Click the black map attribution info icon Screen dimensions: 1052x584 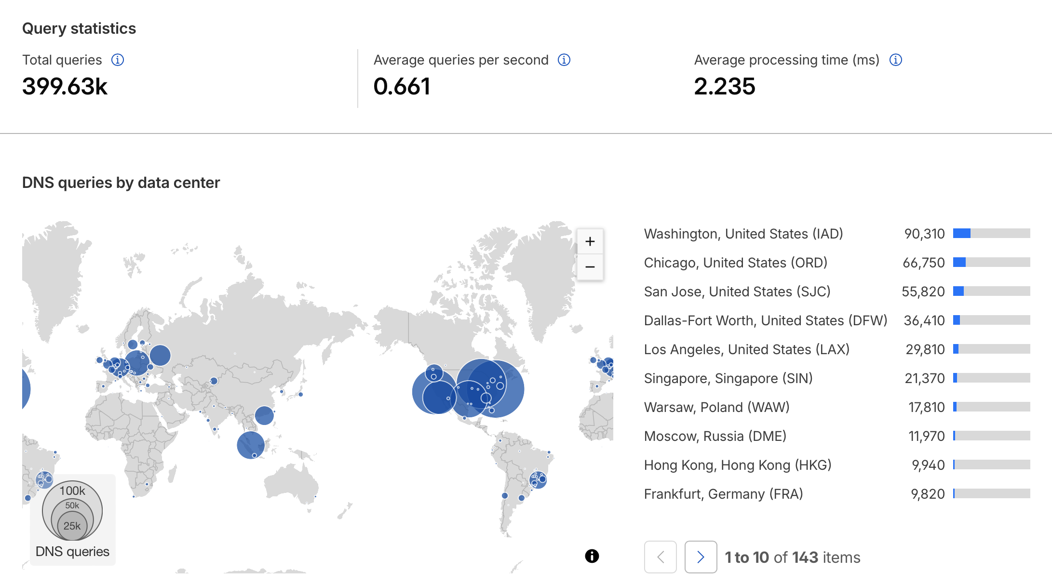(592, 556)
